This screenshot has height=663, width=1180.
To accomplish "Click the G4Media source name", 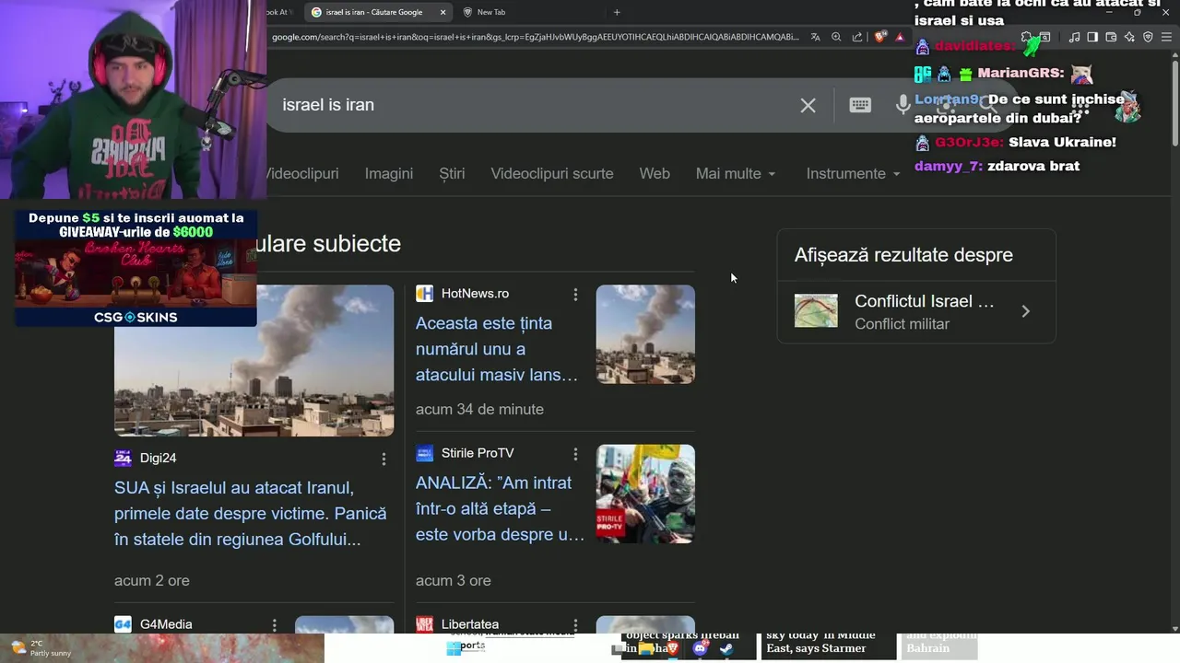I will pyautogui.click(x=166, y=624).
